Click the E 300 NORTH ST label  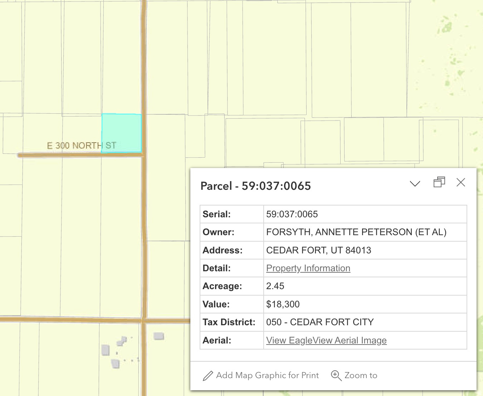[82, 145]
